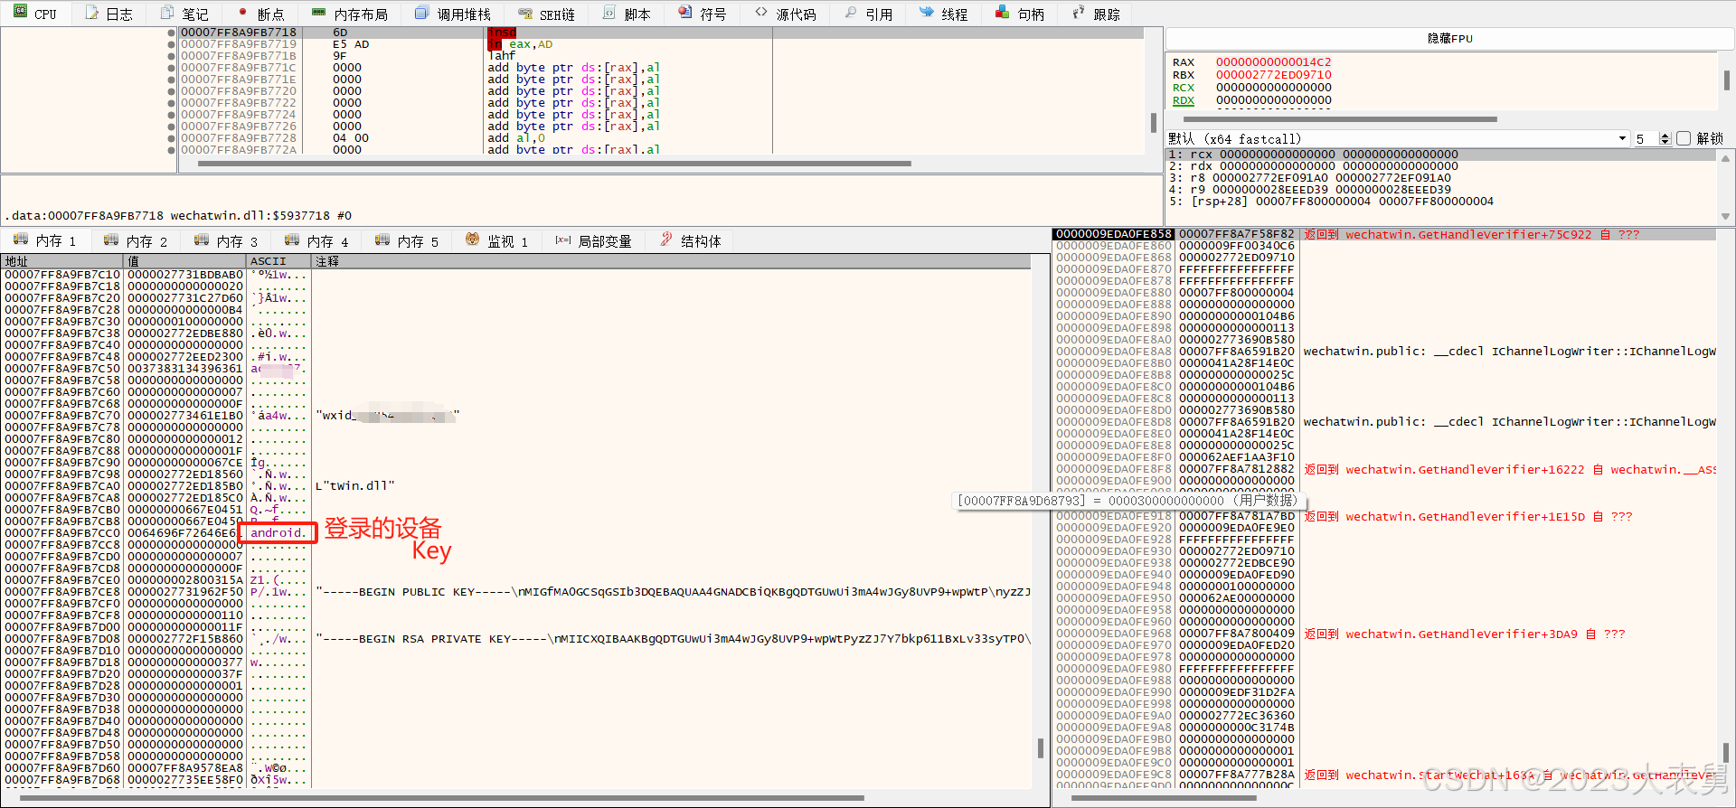This screenshot has width=1736, height=808.
Task: Open the x64 fastcall calling convention dropdown
Action: [x=1398, y=138]
